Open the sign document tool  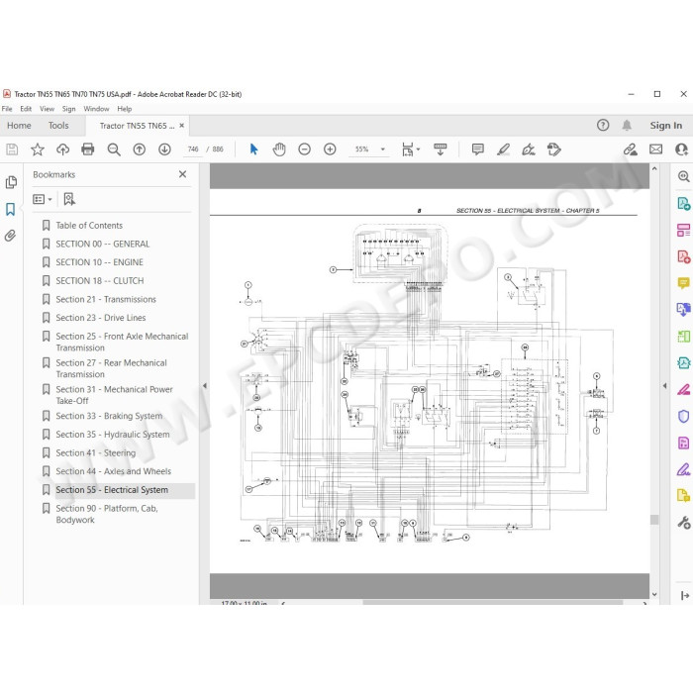529,149
